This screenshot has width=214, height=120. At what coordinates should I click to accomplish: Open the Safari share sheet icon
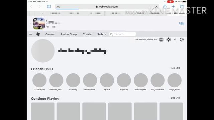(165, 6)
